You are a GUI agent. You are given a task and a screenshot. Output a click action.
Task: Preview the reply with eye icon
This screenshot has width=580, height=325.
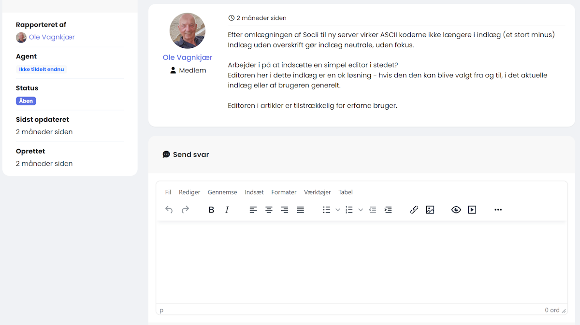[456, 210]
